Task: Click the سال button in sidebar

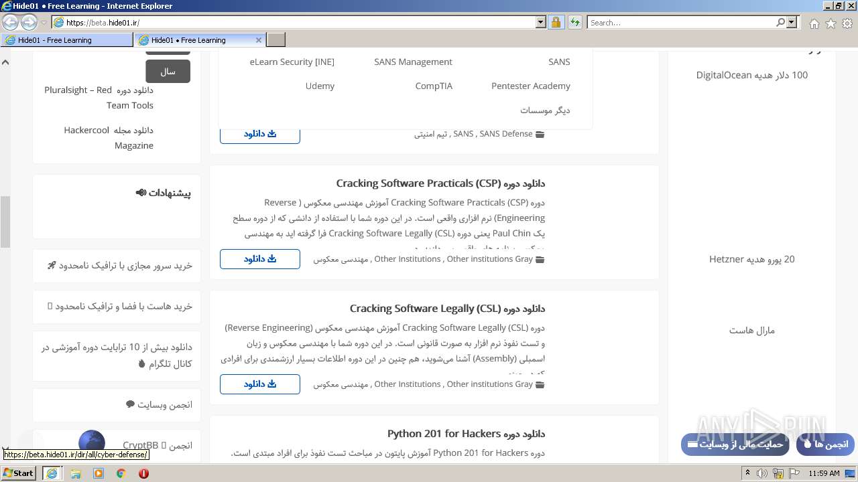Action: pyautogui.click(x=168, y=71)
